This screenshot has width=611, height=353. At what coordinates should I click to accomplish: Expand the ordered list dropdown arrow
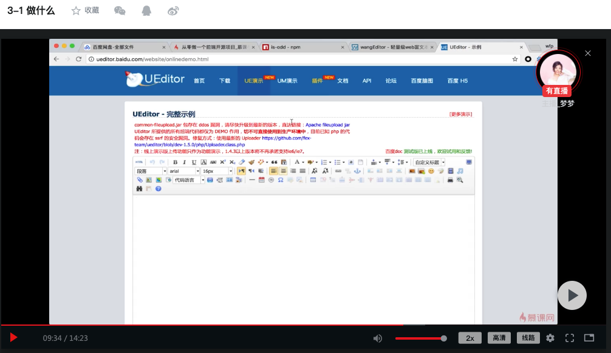tap(330, 163)
